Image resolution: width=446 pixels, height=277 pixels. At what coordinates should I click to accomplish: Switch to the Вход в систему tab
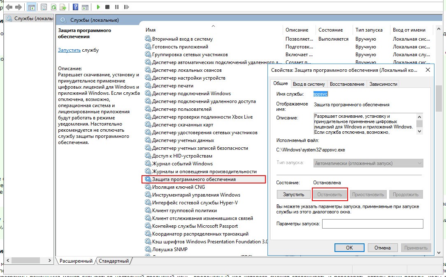[x=309, y=84]
